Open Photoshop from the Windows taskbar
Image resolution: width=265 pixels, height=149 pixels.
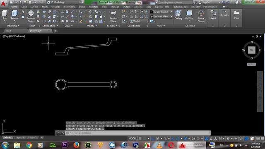tap(135, 145)
